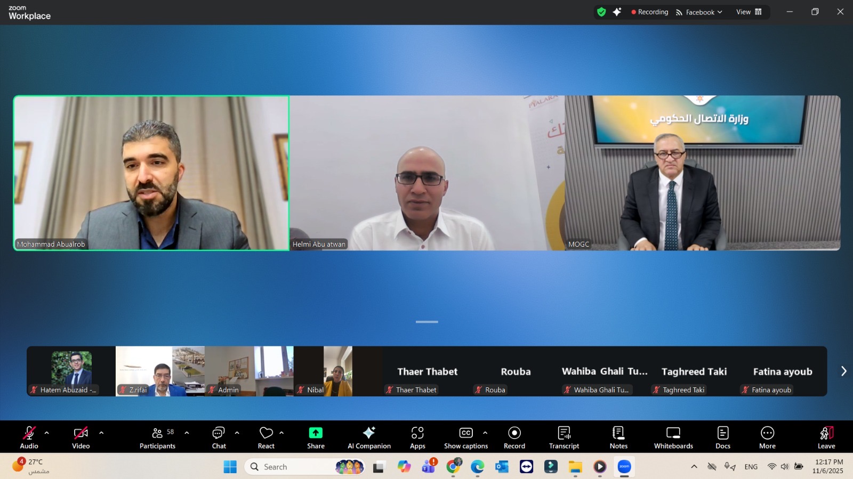Open the meeting Notes icon
Image resolution: width=853 pixels, height=479 pixels.
[618, 437]
